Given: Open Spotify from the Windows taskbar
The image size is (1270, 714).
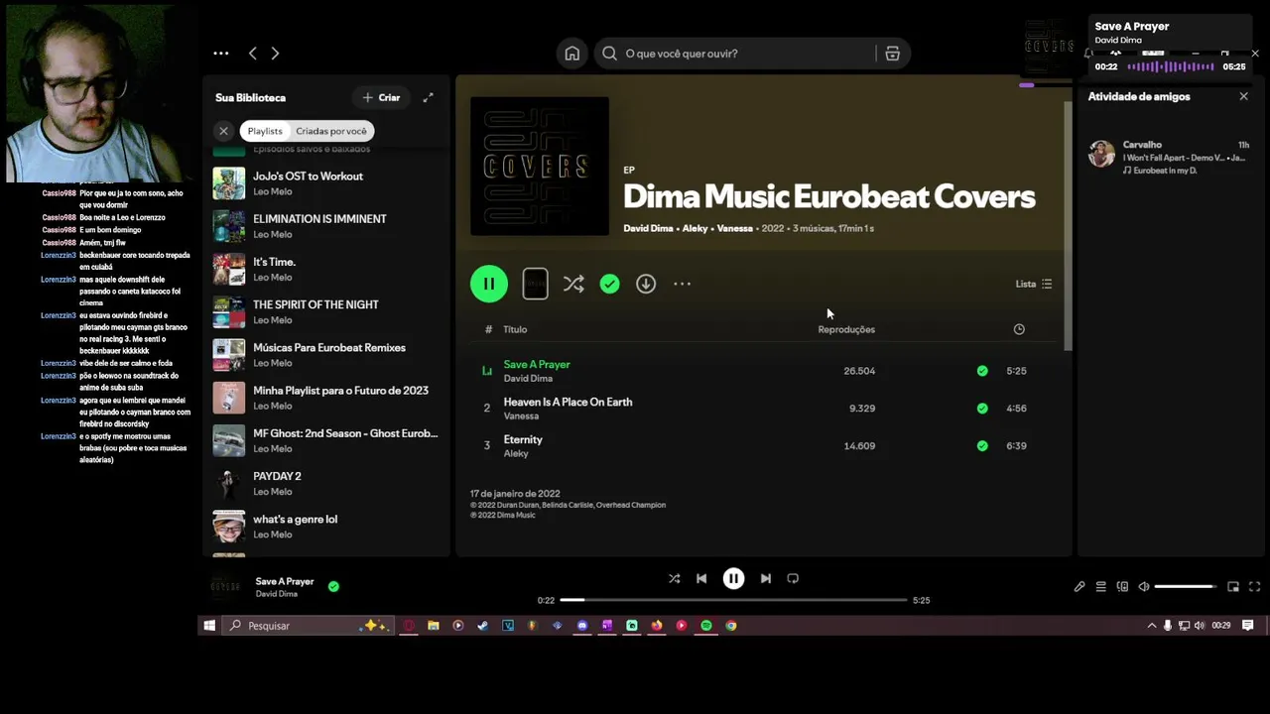Looking at the screenshot, I should click(x=706, y=626).
